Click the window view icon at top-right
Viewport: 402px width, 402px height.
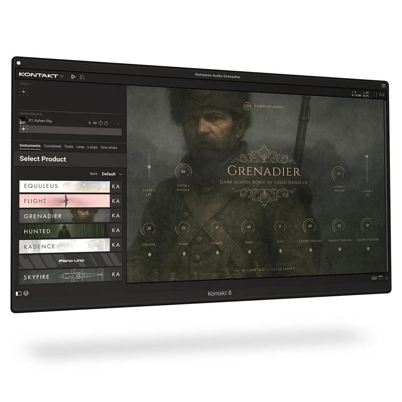384,86
